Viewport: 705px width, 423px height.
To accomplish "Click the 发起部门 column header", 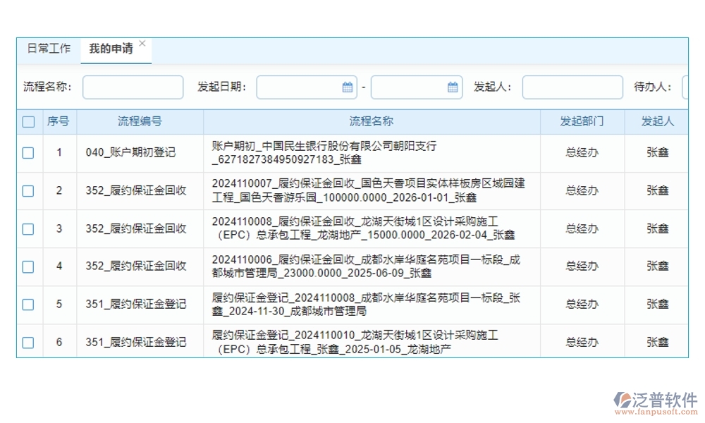I will [x=582, y=121].
